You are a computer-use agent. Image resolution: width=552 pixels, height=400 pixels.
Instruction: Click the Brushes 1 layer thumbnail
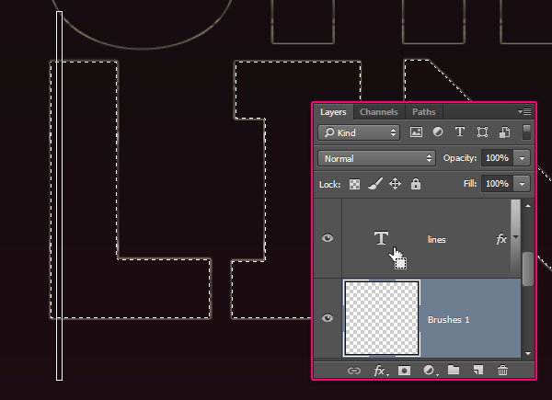[x=381, y=318]
